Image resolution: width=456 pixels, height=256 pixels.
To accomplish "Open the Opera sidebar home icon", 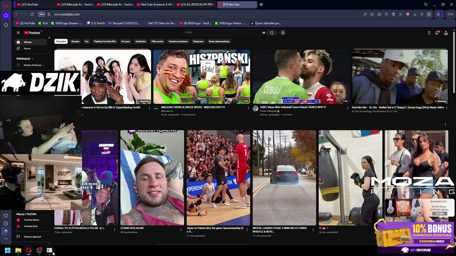I will [6, 15].
